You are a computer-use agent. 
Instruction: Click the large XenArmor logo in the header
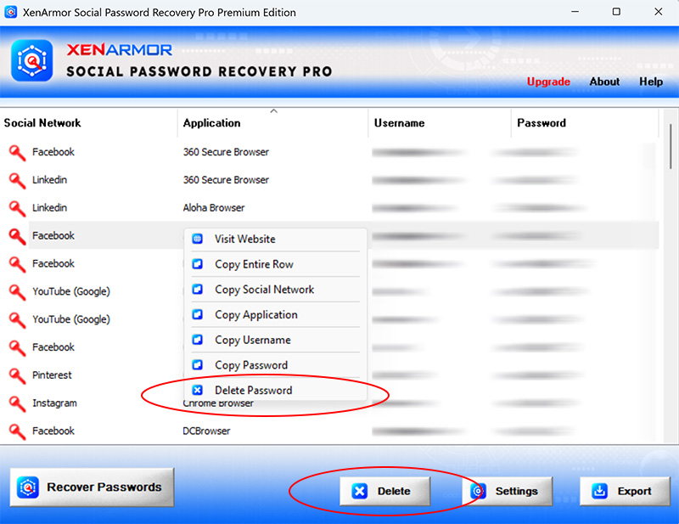32,60
